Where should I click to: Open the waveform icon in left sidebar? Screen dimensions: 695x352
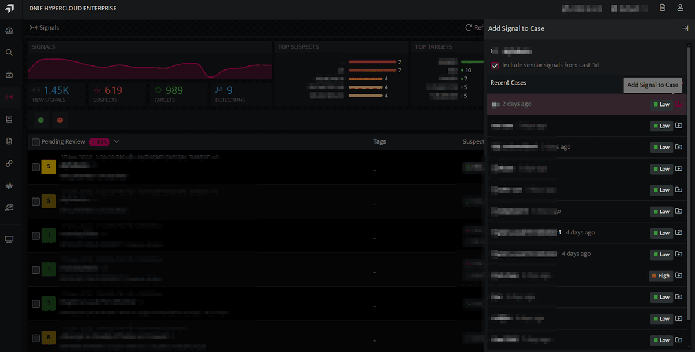point(9,186)
